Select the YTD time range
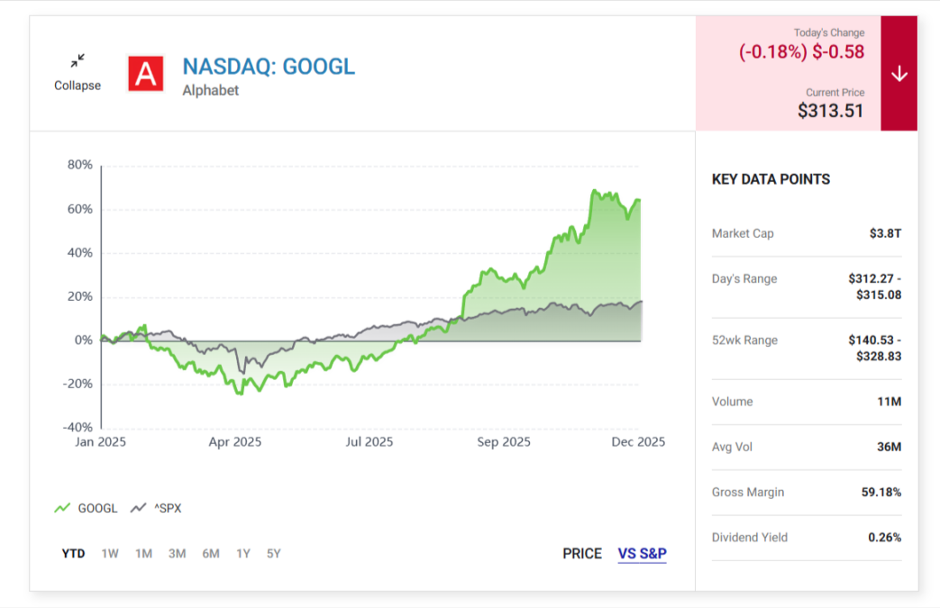The width and height of the screenshot is (940, 608). [x=74, y=553]
